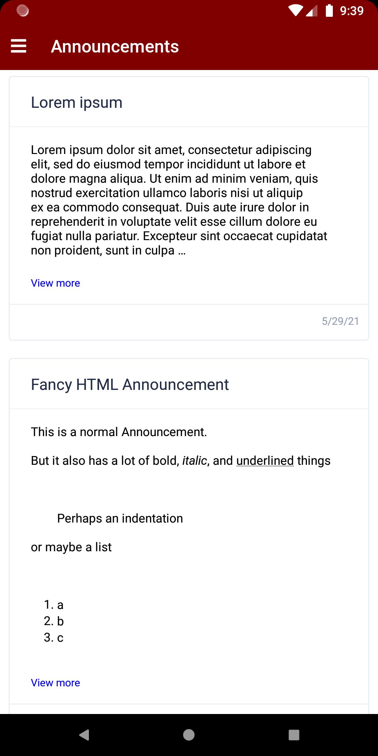
Task: Open the Lorem ipsum announcement title
Action: coord(77,103)
